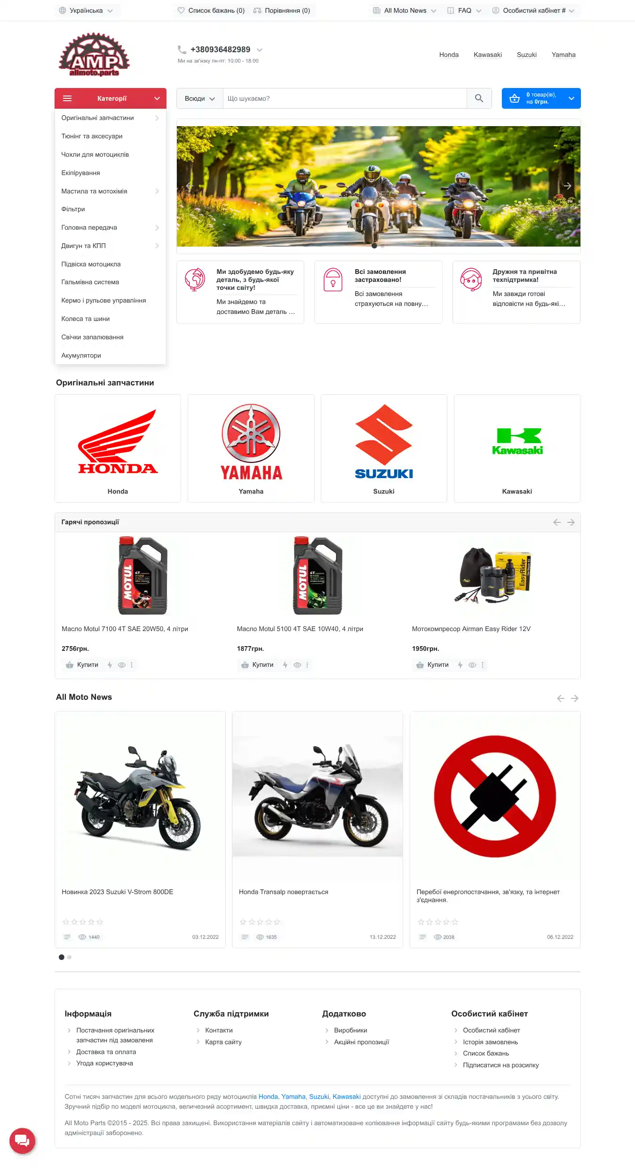Viewport: 635px width, 1168px height.
Task: Focus the Що шукаємо? search field
Action: pos(345,98)
